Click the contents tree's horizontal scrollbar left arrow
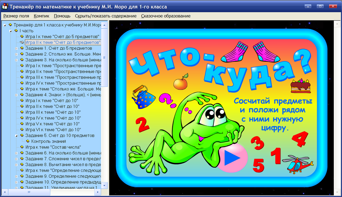The width and height of the screenshot is (342, 197). (x=5, y=192)
